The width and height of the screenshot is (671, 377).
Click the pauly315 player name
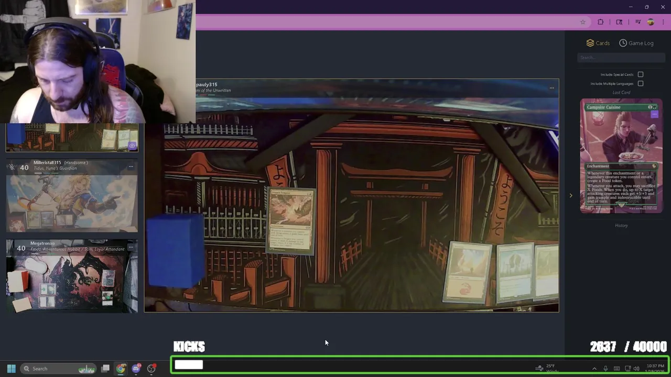(x=207, y=84)
